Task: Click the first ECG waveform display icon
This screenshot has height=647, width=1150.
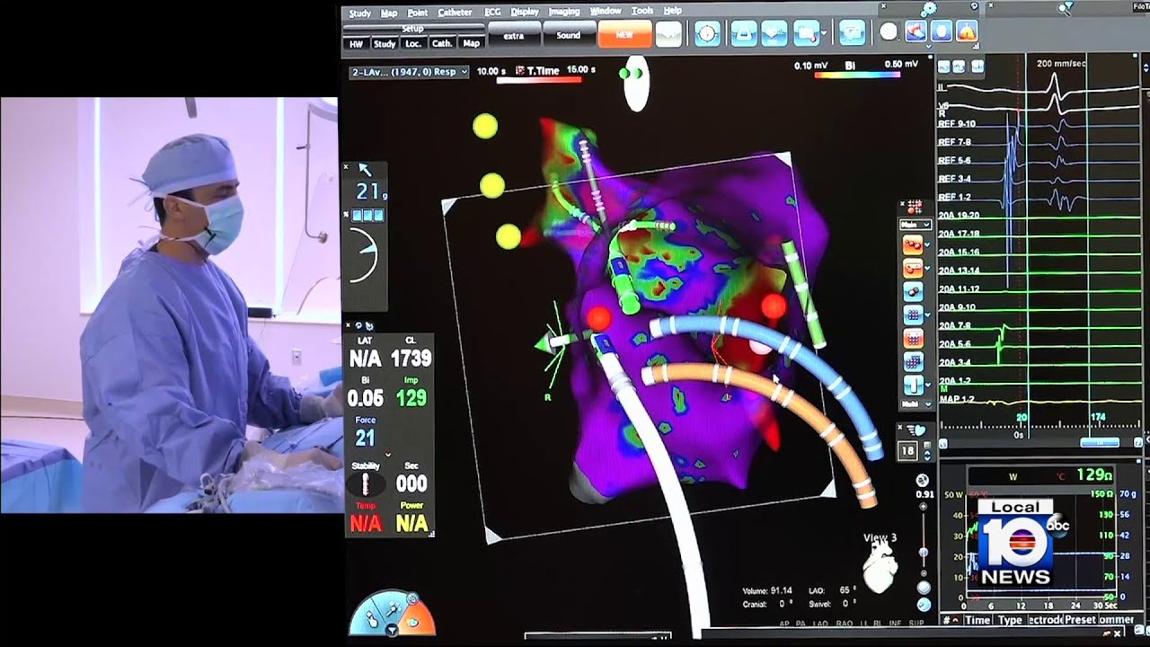Action: pos(945,66)
